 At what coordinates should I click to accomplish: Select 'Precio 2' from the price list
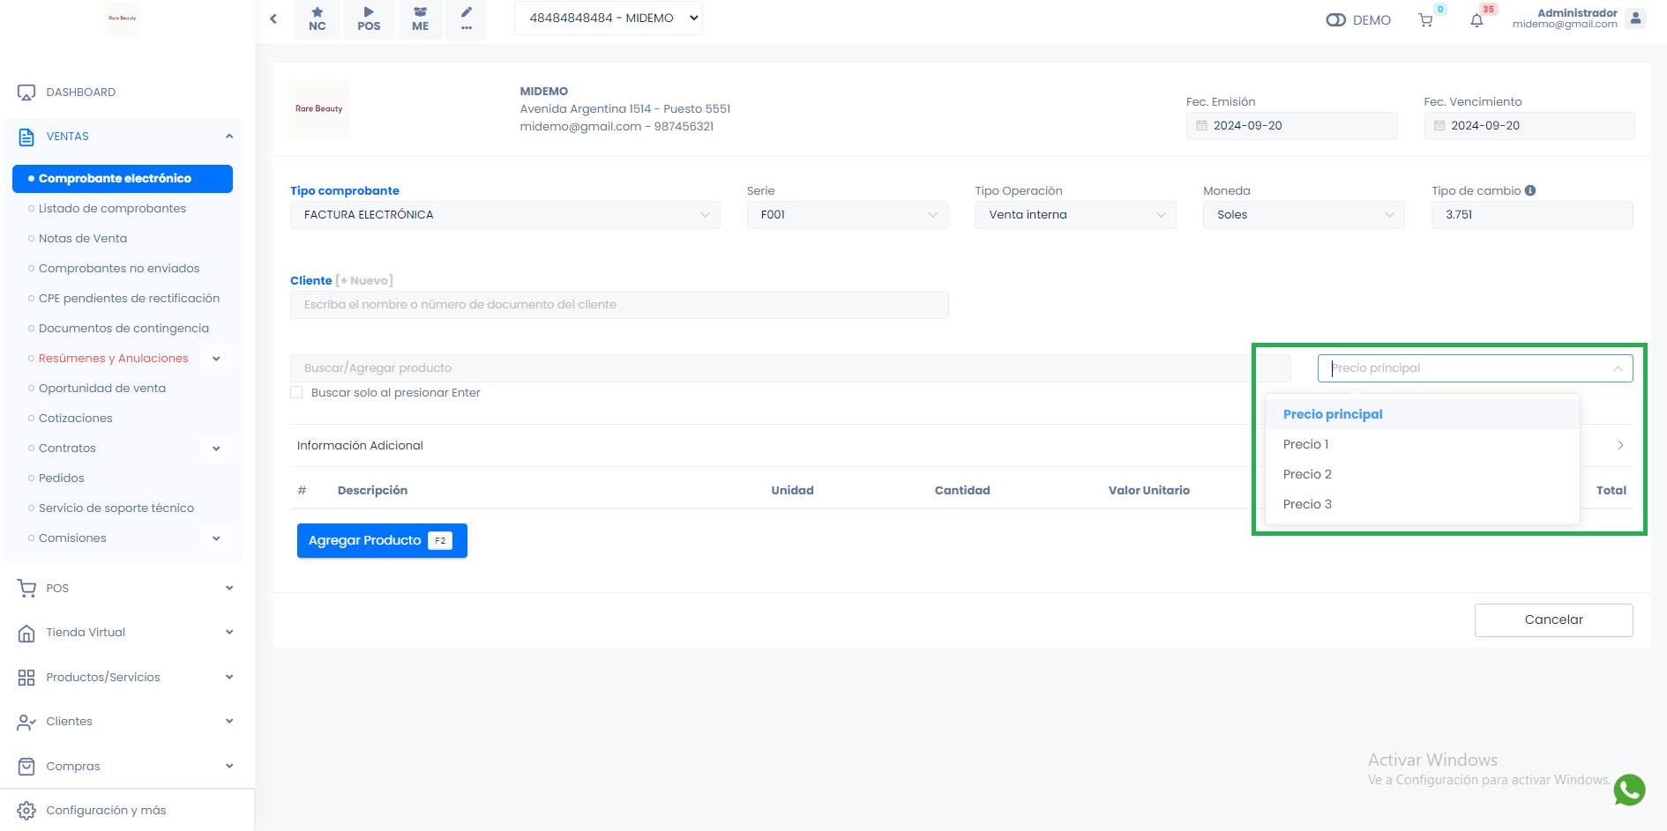point(1307,474)
